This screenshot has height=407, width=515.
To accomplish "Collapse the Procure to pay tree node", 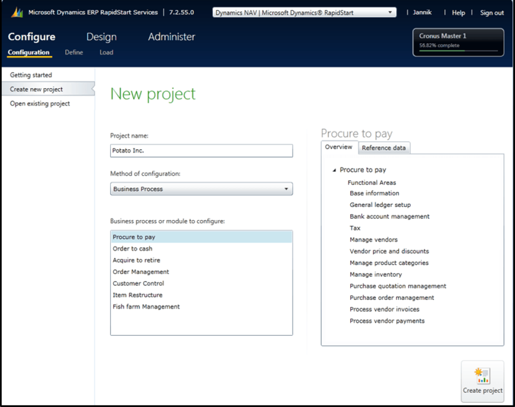I will tap(334, 170).
